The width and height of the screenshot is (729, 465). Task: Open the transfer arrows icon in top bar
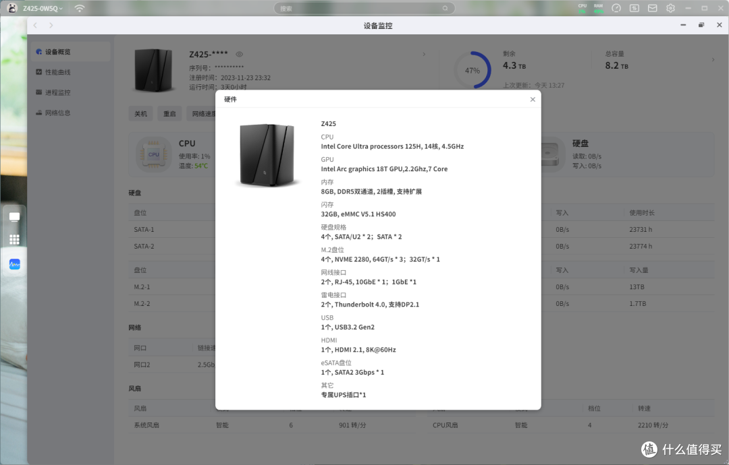tap(634, 8)
